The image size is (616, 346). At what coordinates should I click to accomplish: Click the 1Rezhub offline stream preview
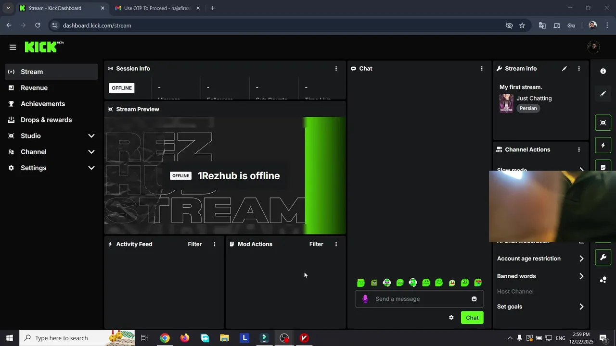tap(225, 176)
